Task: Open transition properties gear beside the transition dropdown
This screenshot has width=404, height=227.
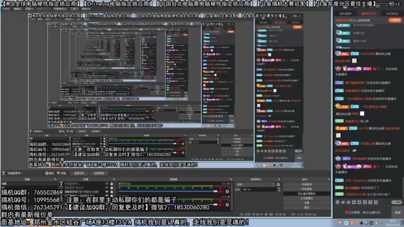Action: [x=278, y=185]
